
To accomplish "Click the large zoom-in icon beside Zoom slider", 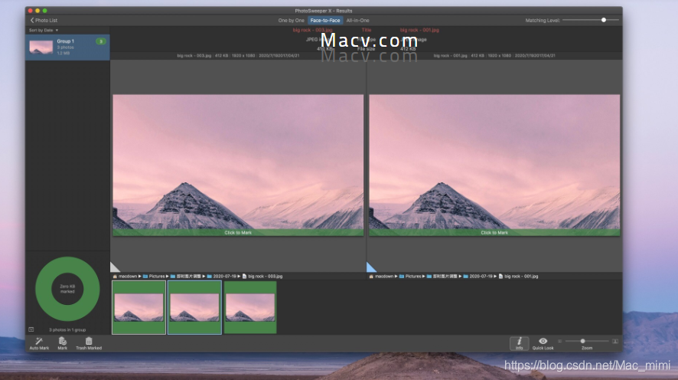I will click(615, 341).
